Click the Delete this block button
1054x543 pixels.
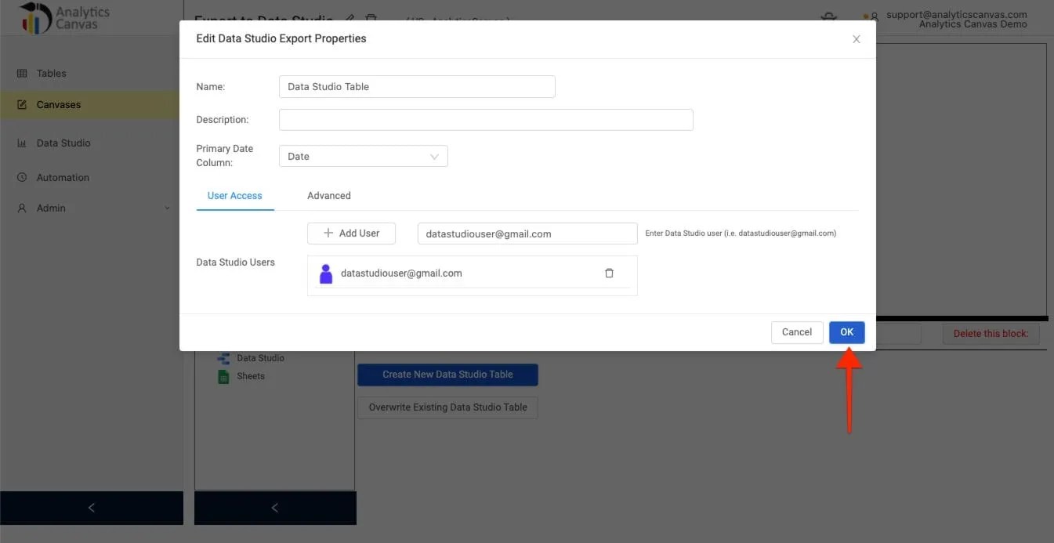(991, 334)
